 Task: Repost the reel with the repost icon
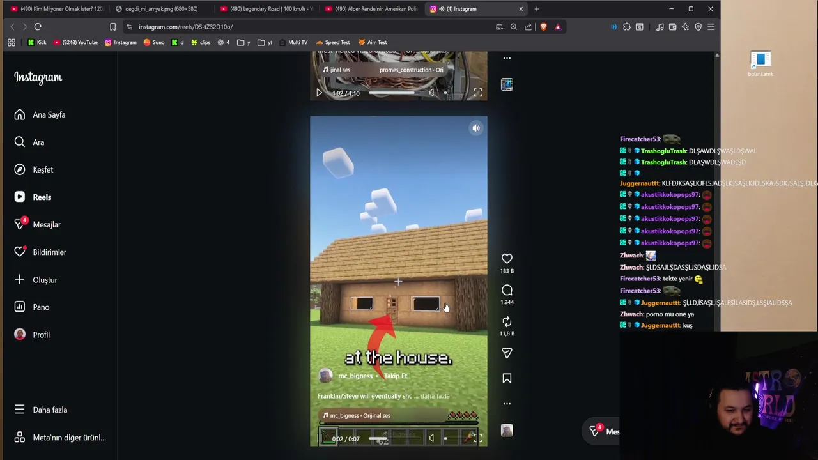point(507,321)
